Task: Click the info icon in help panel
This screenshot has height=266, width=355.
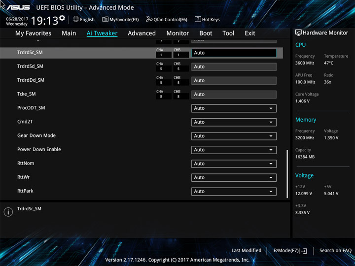Action: click(8, 212)
